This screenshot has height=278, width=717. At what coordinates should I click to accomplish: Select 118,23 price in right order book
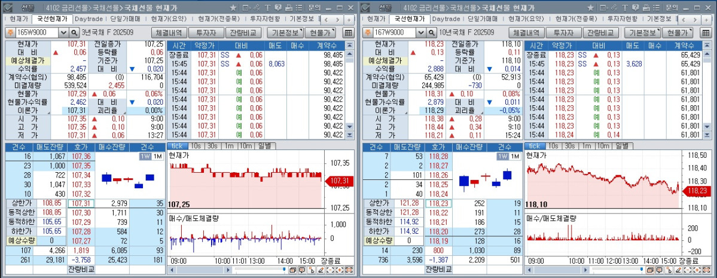[438, 203]
